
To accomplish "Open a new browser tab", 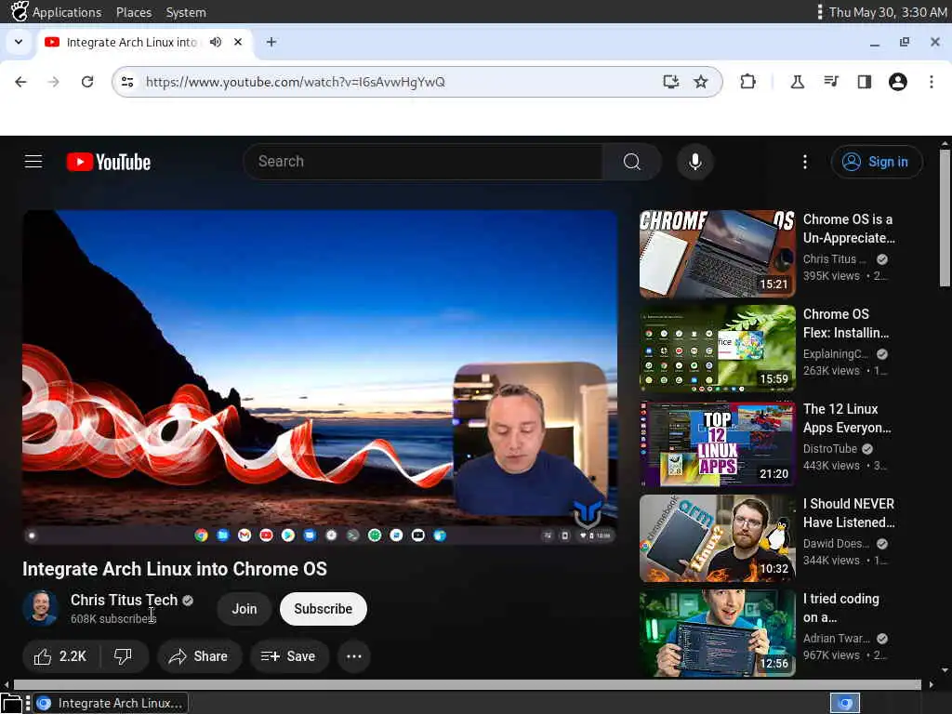I will click(x=271, y=42).
